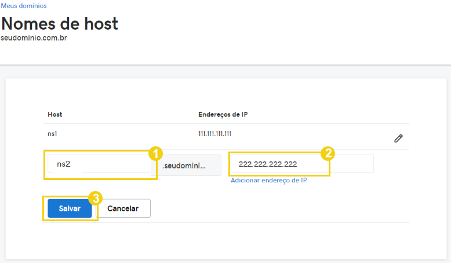Click the seudominio.com.br domain text
The height and width of the screenshot is (263, 451).
34,38
